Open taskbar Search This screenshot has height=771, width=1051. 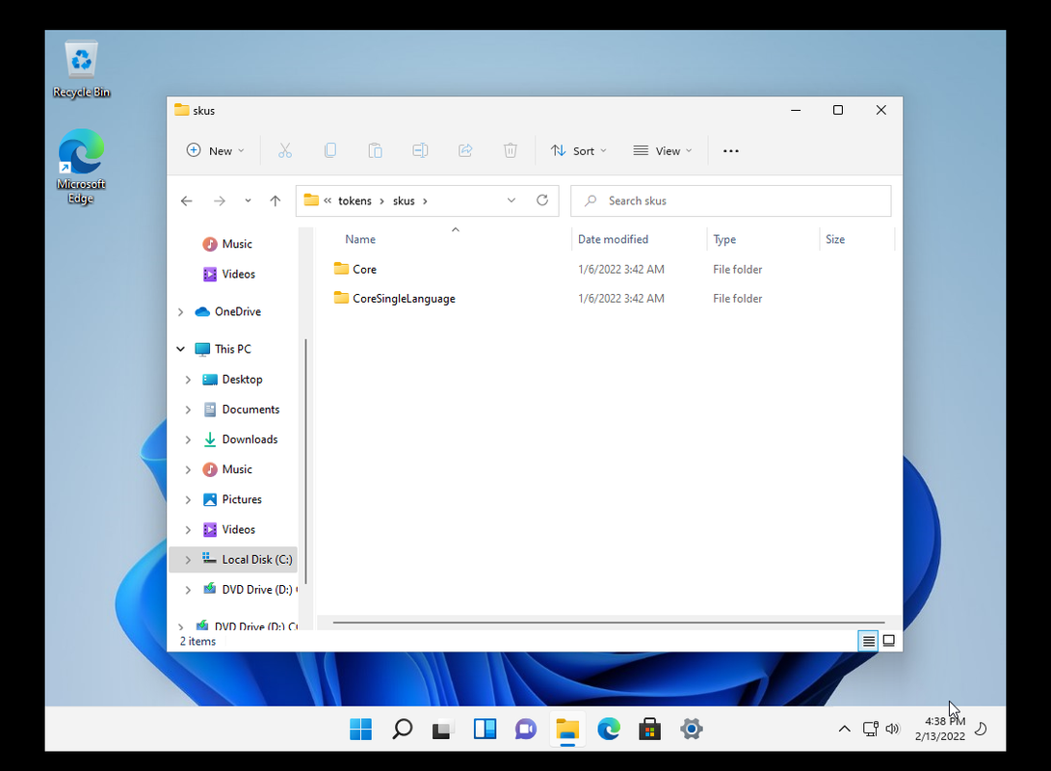[x=402, y=729]
